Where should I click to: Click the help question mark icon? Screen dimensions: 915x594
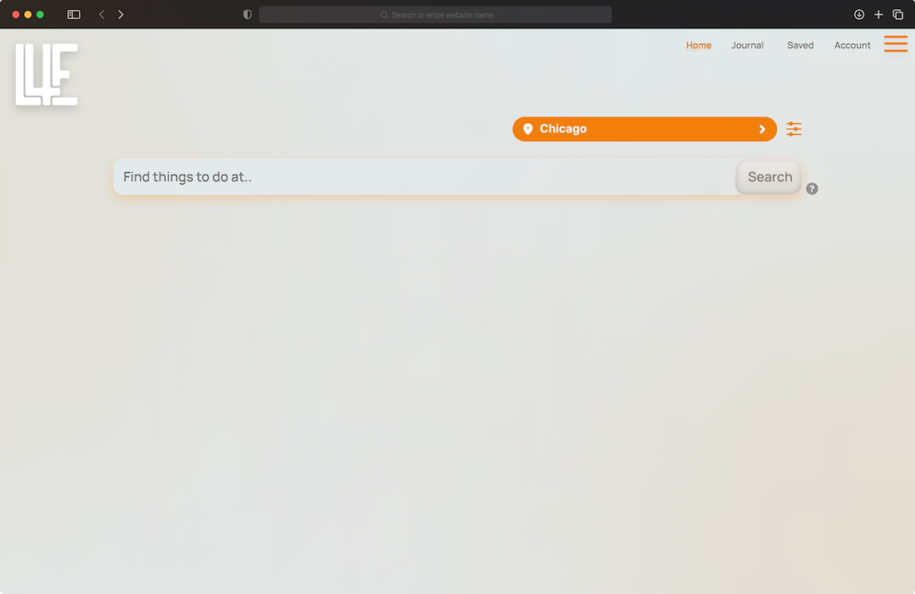point(812,189)
